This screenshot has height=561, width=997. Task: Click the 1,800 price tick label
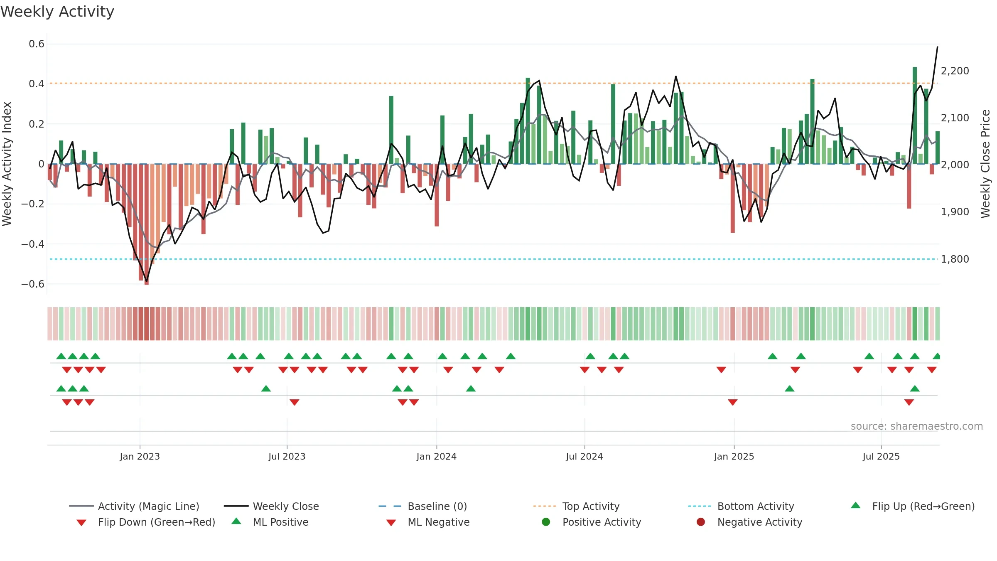click(955, 259)
